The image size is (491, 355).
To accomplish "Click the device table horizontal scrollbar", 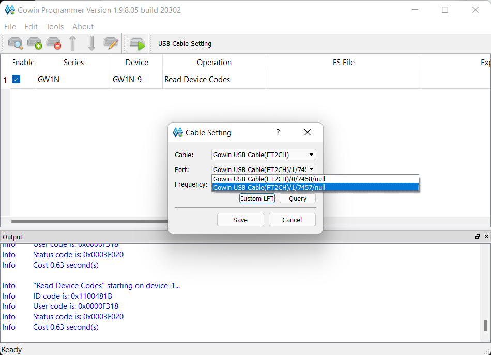I will (x=89, y=222).
